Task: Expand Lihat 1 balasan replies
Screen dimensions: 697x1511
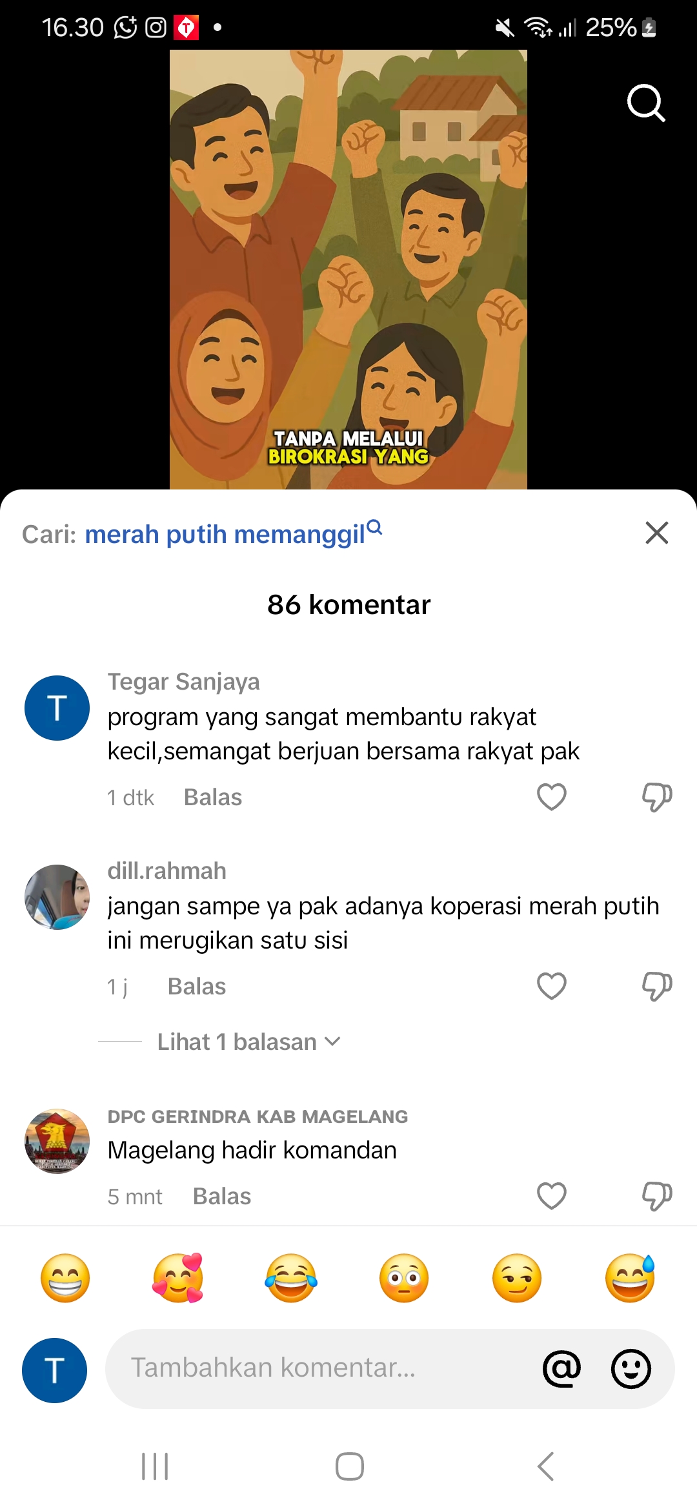Action: point(248,1042)
